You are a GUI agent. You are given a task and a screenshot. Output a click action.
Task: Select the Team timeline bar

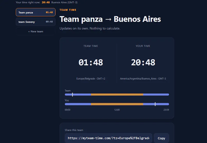tap(117, 94)
